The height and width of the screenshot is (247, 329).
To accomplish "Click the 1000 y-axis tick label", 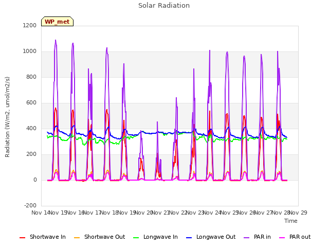I will click(x=30, y=51).
